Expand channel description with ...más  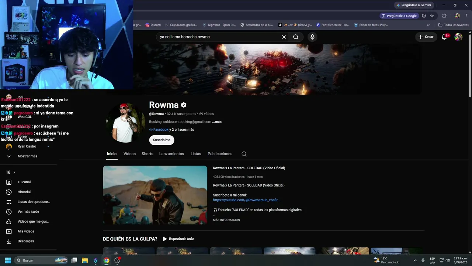pos(217,122)
